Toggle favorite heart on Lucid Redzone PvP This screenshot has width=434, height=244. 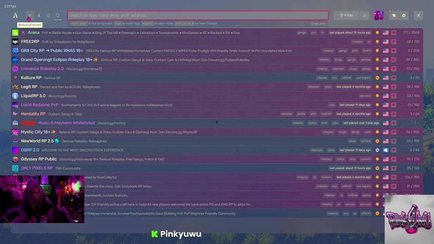pos(394,105)
